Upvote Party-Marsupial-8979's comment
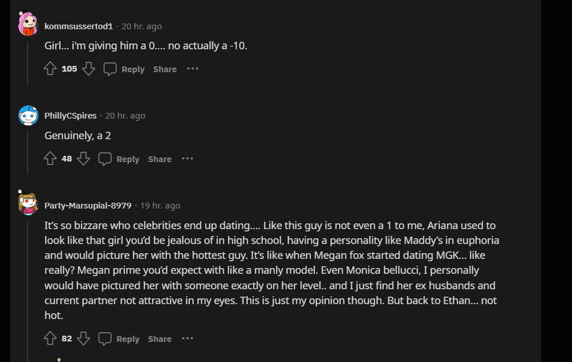 point(50,339)
